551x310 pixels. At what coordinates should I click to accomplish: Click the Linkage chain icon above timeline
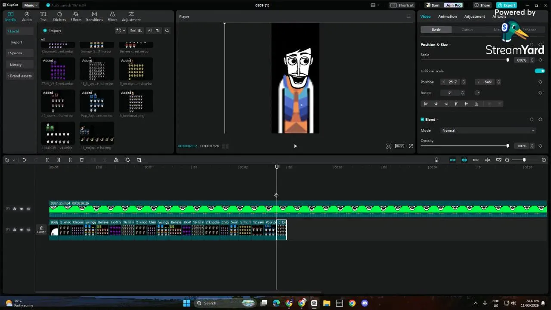pyautogui.click(x=476, y=160)
